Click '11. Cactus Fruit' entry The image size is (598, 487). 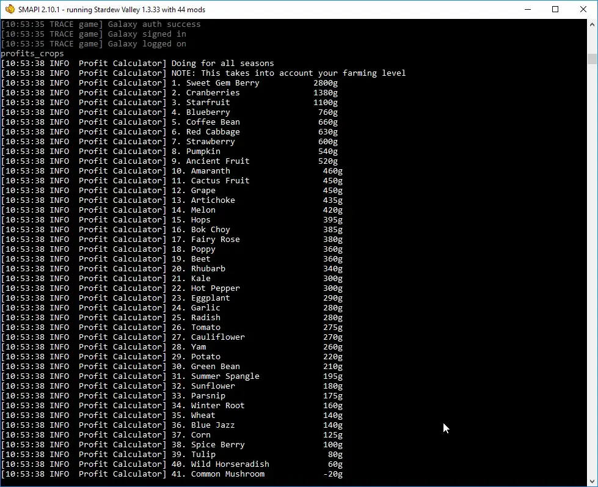point(211,181)
